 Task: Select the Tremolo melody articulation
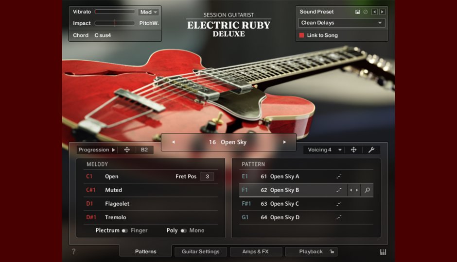[x=115, y=217]
